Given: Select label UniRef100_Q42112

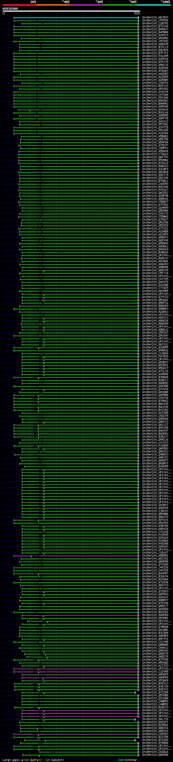Looking at the screenshot, I should click(x=155, y=122).
